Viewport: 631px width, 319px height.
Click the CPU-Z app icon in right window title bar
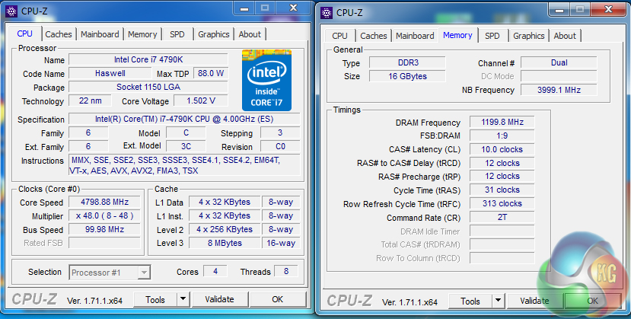(x=327, y=12)
